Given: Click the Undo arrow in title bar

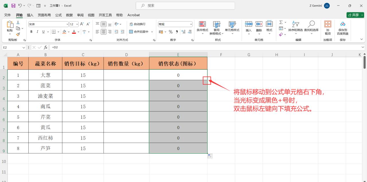Looking at the screenshot, I should tap(20, 5).
